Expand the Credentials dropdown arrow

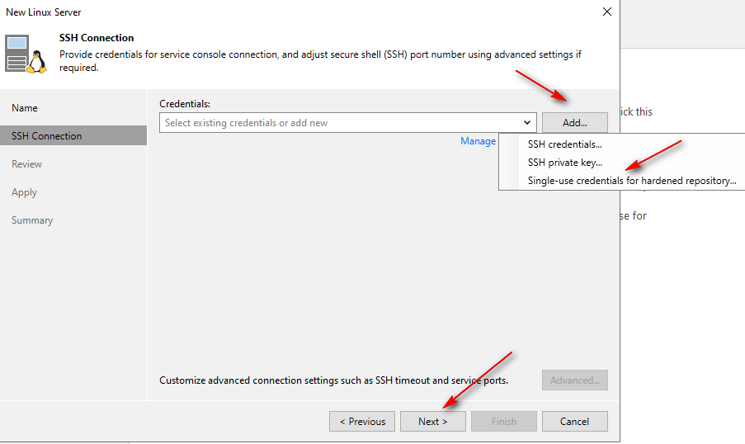coord(527,123)
